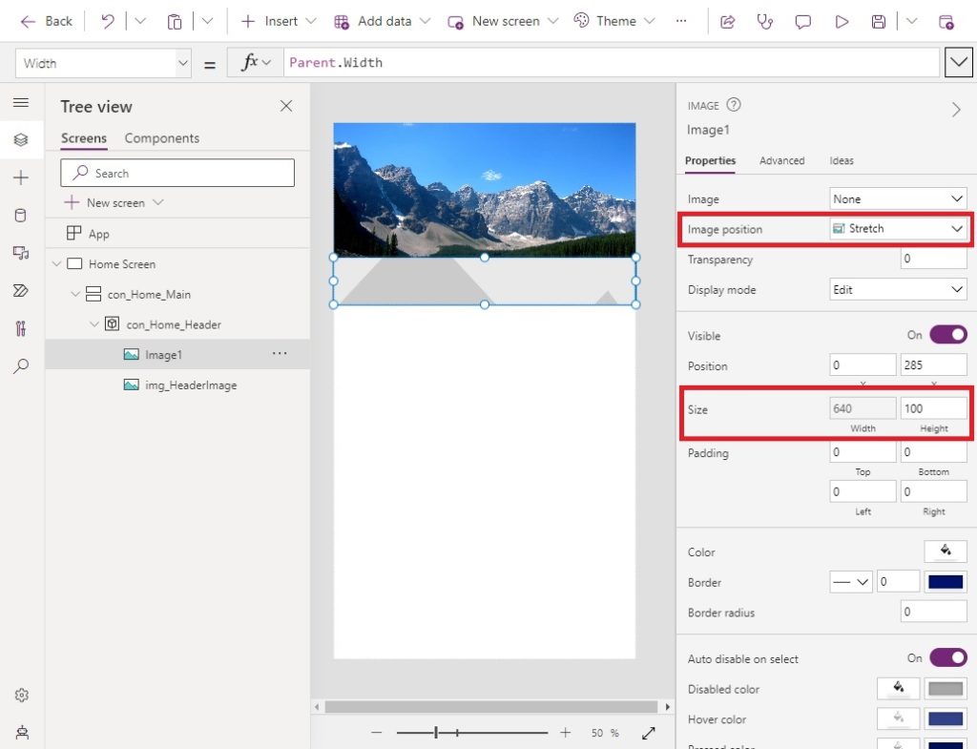Preview the app with the play icon
Viewport: 977px width, 749px height.
pos(842,20)
